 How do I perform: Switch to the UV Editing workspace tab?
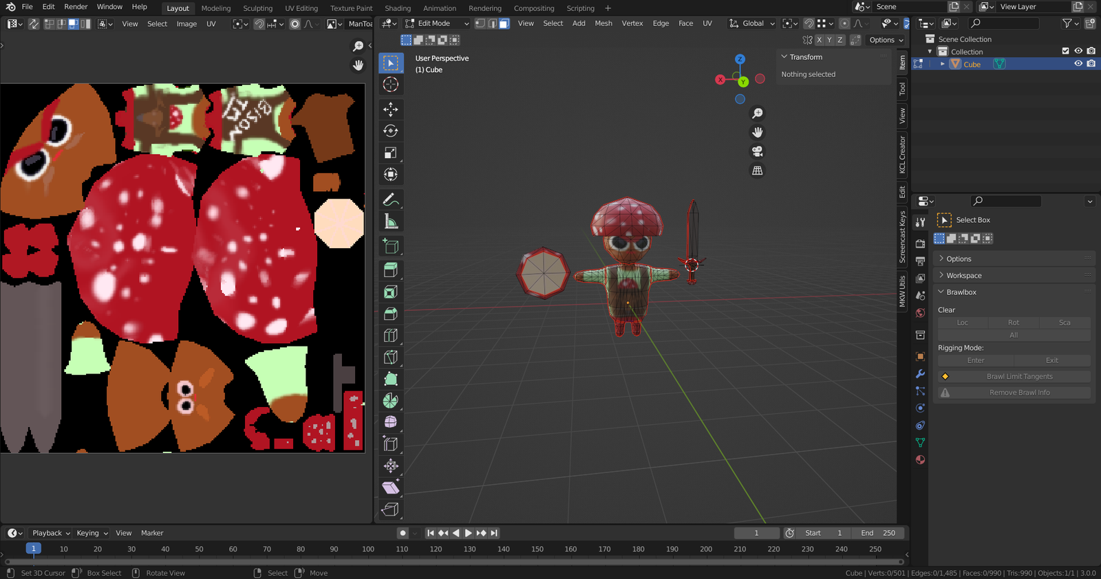[301, 8]
